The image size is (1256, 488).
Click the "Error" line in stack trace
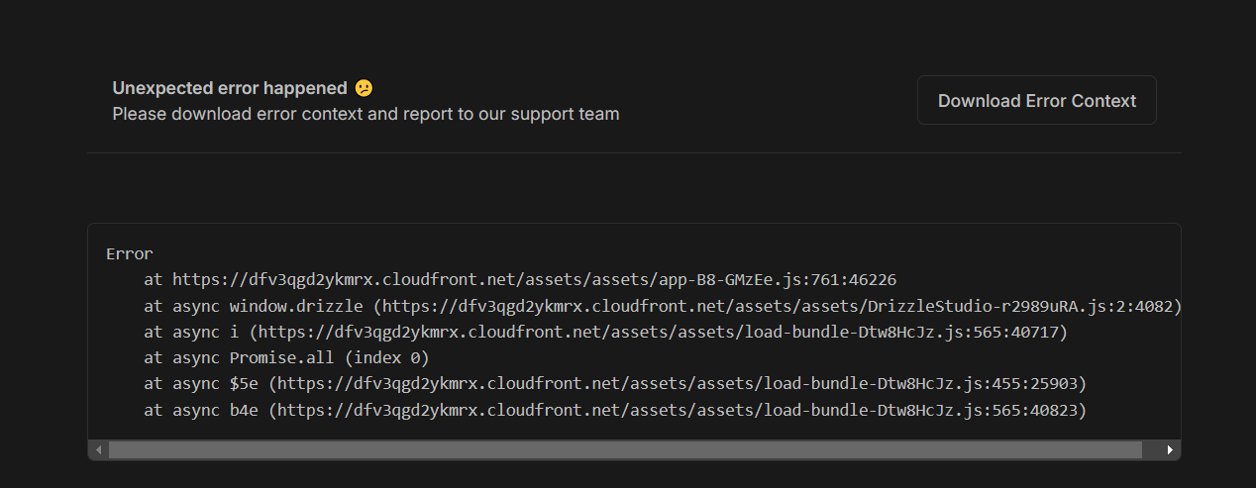(x=129, y=254)
